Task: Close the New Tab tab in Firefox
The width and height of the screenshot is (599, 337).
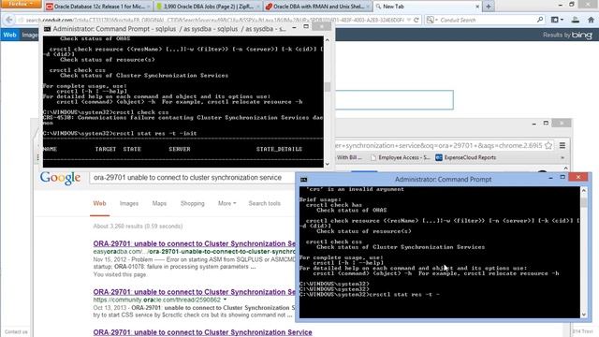Action: pyautogui.click(x=477, y=7)
